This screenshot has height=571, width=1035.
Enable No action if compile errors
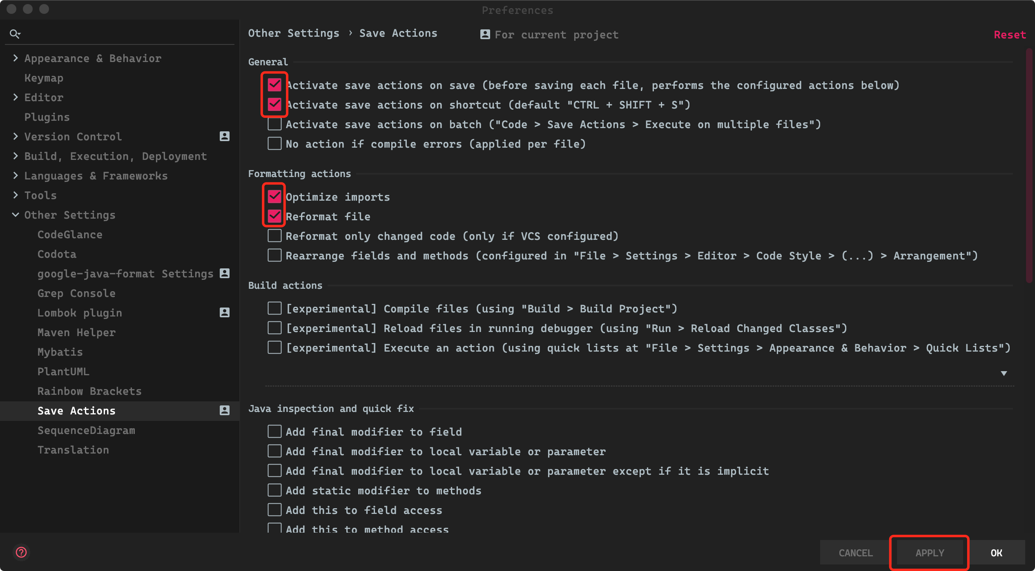(x=274, y=144)
